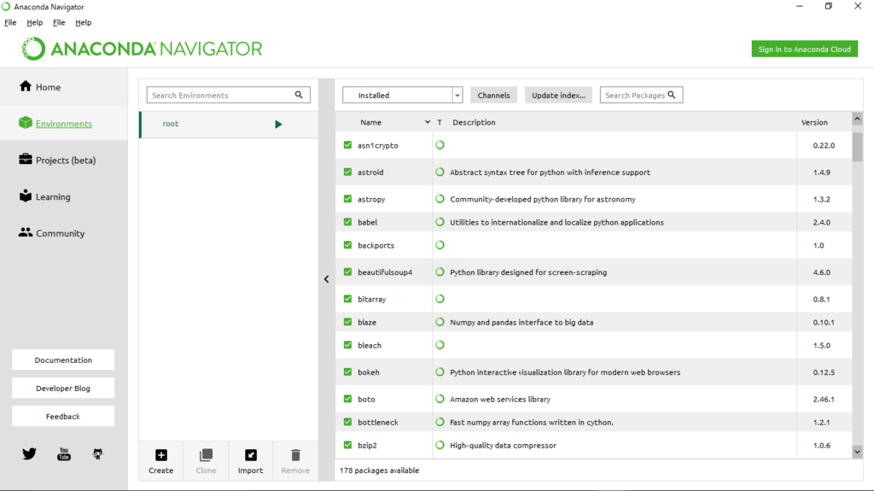This screenshot has height=491, width=874.
Task: Click the beautifulsoup4 version 4.6.0 cell
Action: (x=822, y=272)
